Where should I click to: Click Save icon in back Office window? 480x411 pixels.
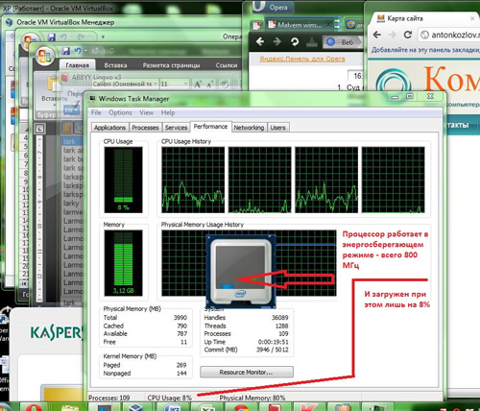51,36
